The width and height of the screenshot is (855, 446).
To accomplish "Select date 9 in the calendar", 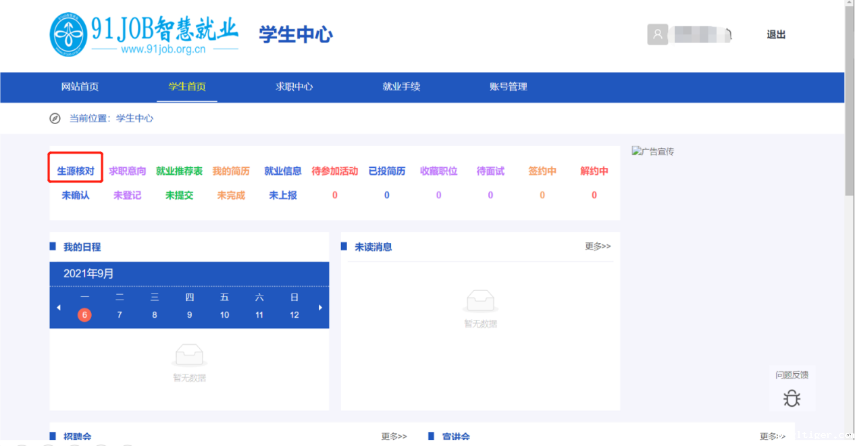I will point(190,315).
